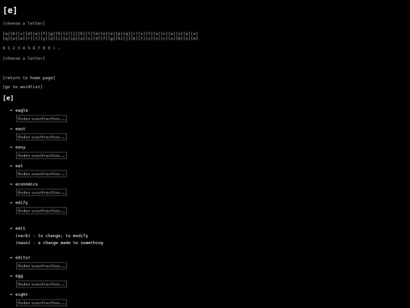The image size is (410, 308).
Task: Open letter [q] in the QWERTY-order row
Action: (6, 39)
